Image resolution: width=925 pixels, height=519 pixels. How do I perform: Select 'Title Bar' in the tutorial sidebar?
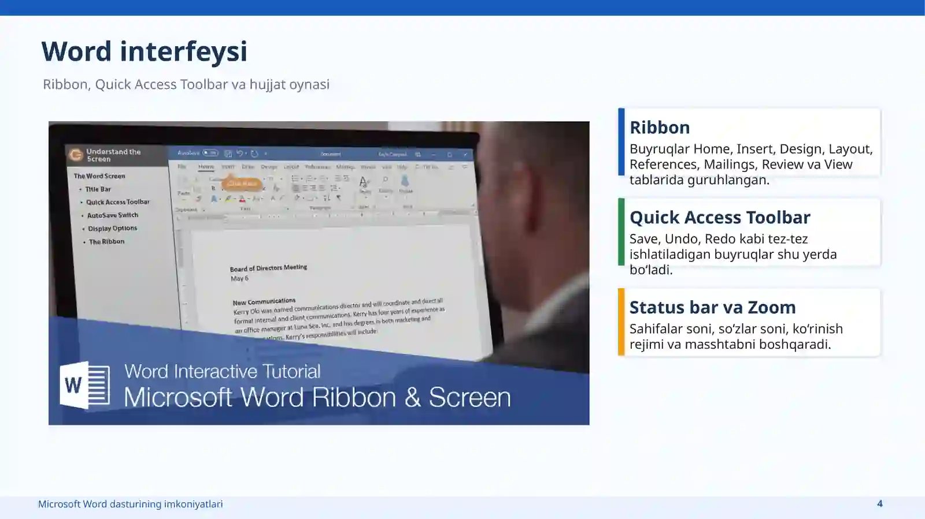pos(98,189)
